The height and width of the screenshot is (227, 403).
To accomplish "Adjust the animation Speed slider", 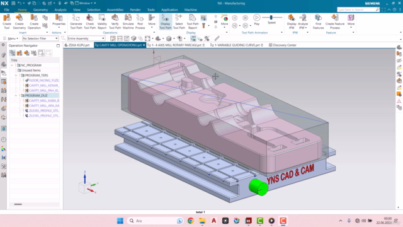I will (x=271, y=18).
